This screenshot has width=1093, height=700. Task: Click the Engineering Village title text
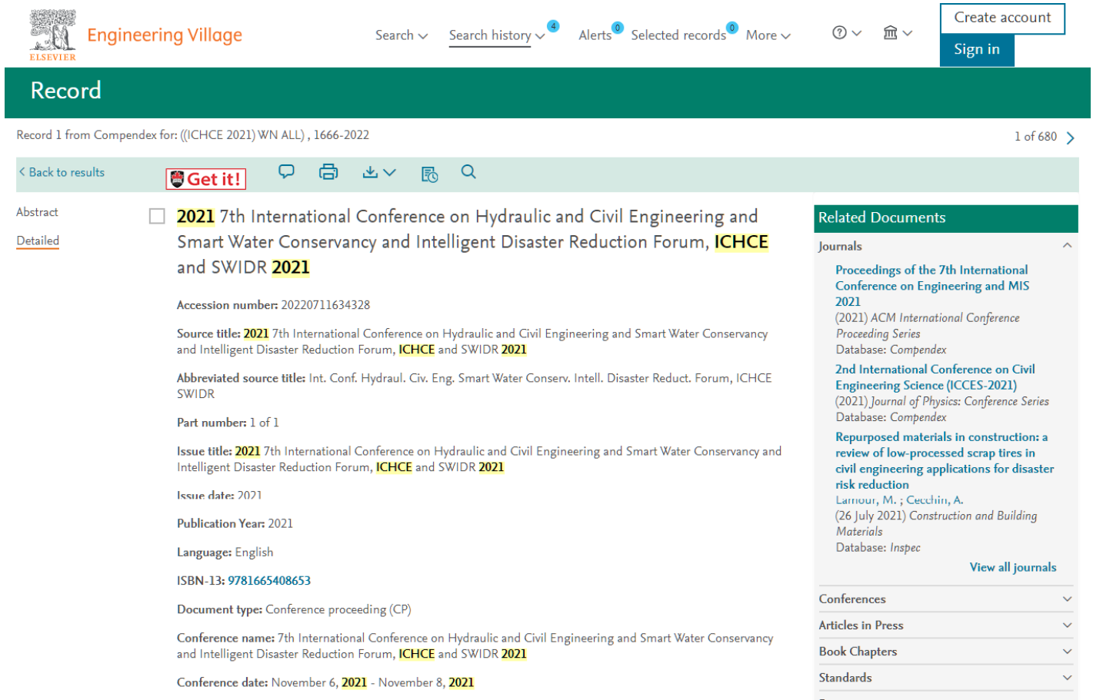tap(165, 35)
